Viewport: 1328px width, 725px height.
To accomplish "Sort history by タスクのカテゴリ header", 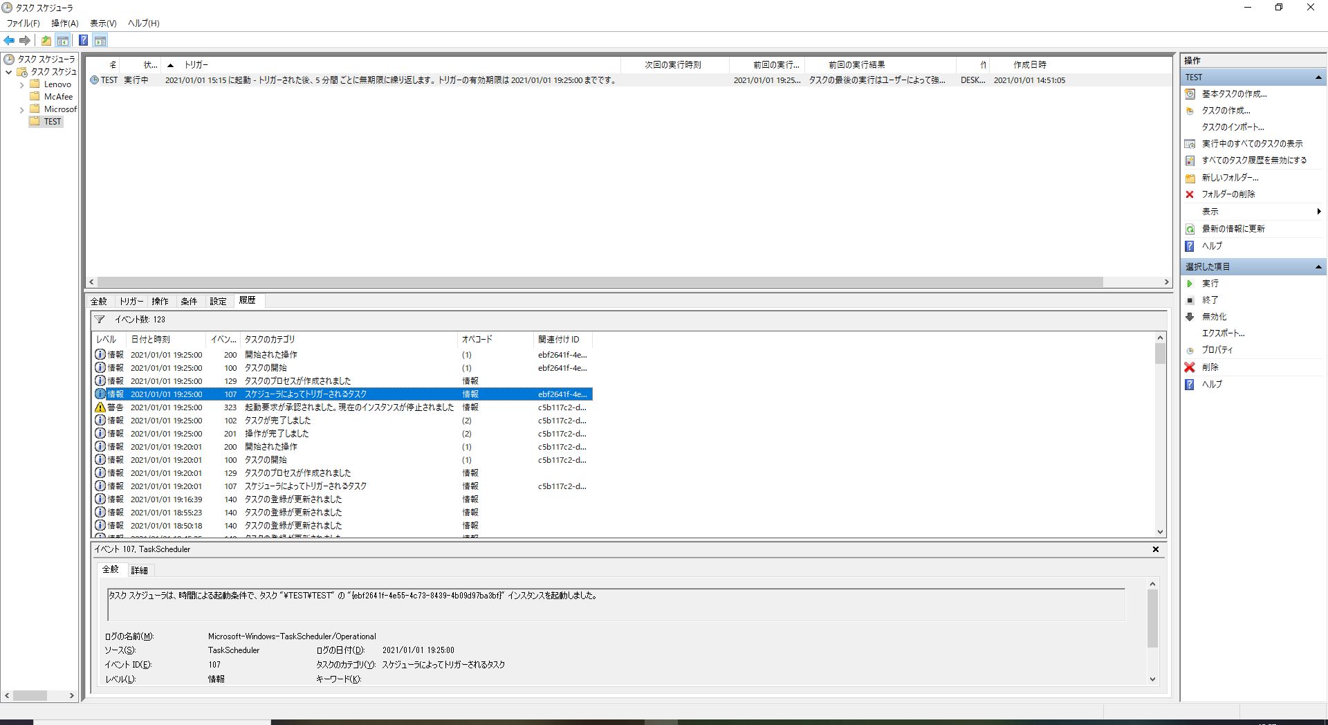I will pyautogui.click(x=349, y=340).
